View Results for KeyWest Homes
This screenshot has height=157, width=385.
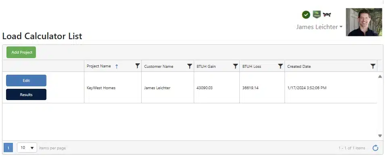(x=26, y=94)
